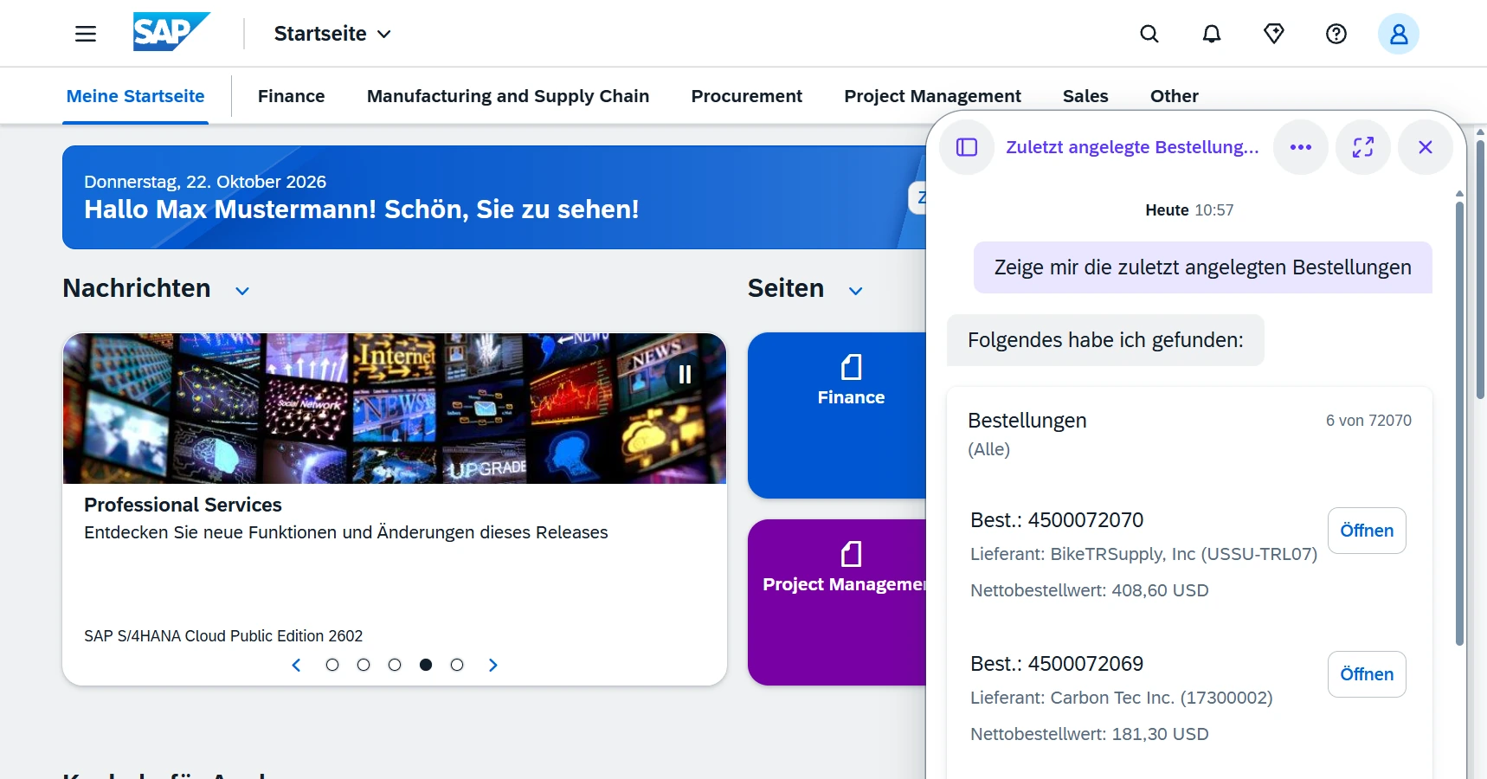Screen dimensions: 1487x779
Task: Open order 4500072069 with Öffnen
Action: [1367, 674]
